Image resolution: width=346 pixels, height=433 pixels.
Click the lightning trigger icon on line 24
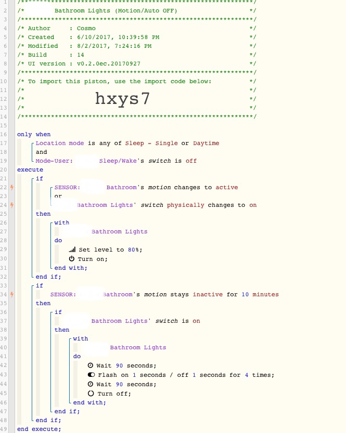pos(12,205)
